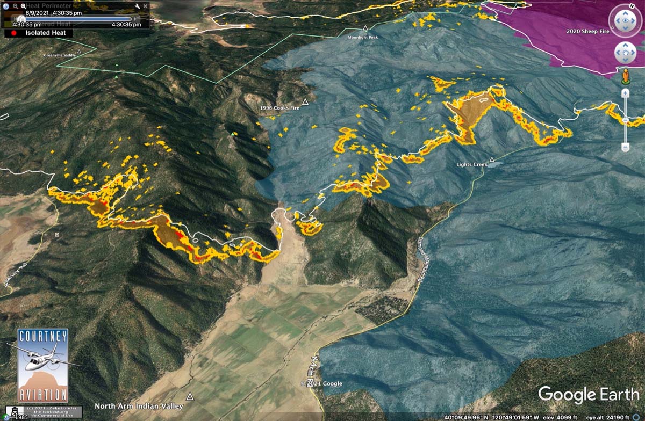The width and height of the screenshot is (645, 421).
Task: Zoom in with the plus button
Action: 625,93
